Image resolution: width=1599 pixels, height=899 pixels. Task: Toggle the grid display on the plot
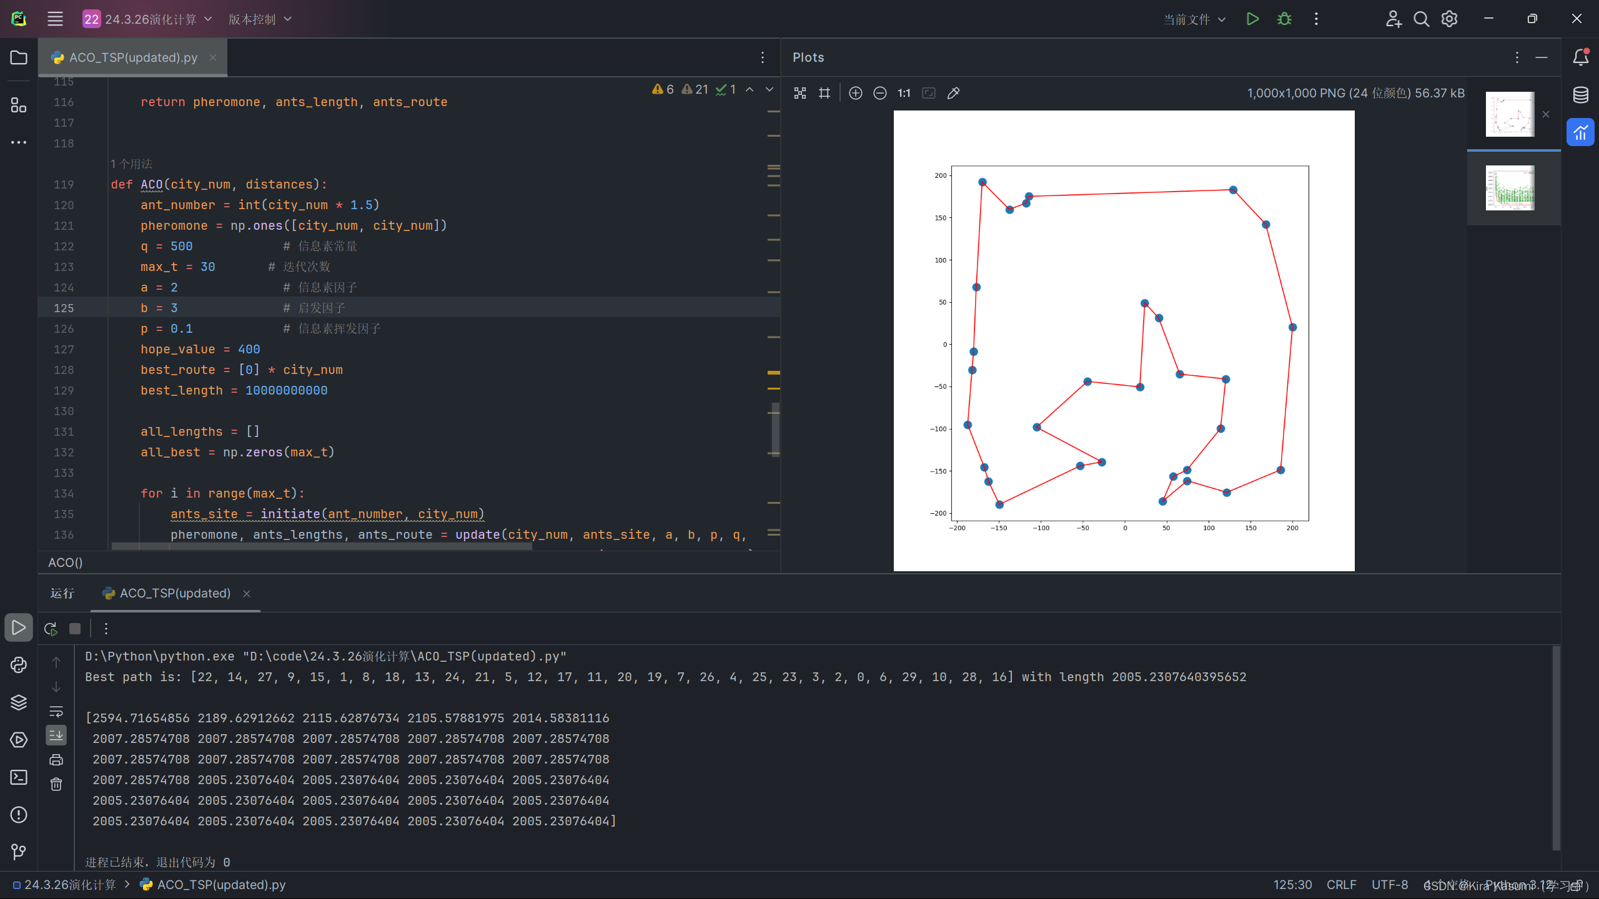click(x=824, y=93)
